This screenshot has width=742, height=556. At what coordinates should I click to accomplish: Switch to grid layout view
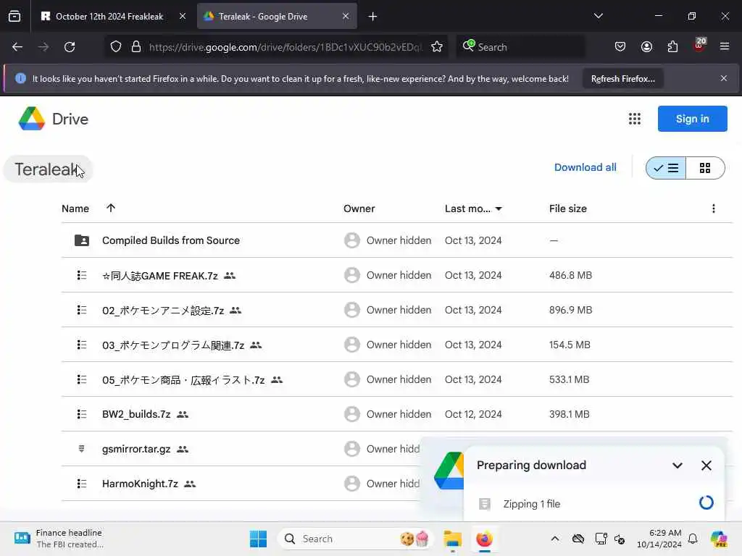tap(705, 168)
